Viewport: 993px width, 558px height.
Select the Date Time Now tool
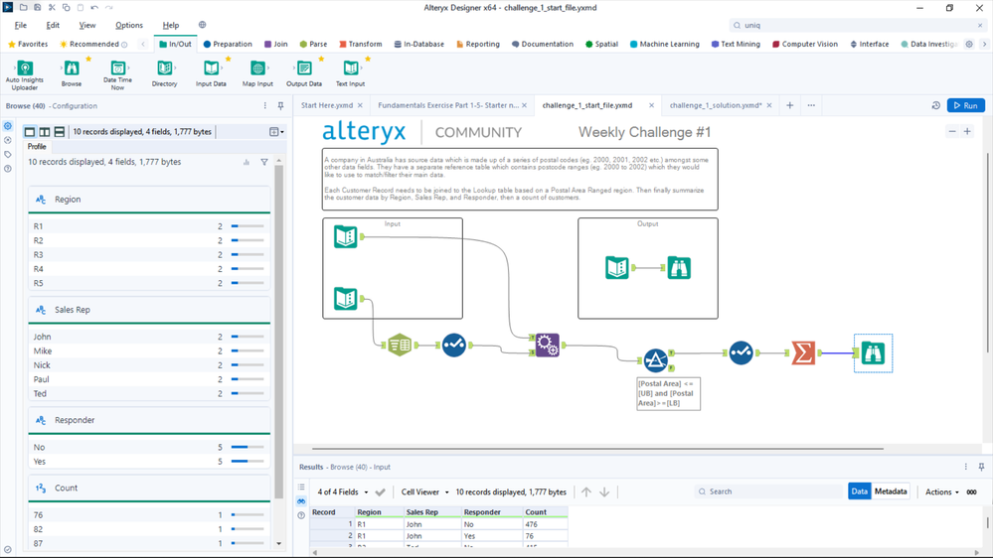click(118, 74)
